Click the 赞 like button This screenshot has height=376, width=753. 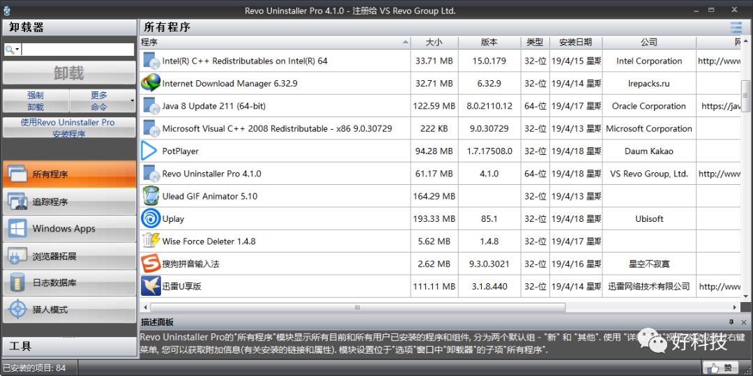[721, 368]
